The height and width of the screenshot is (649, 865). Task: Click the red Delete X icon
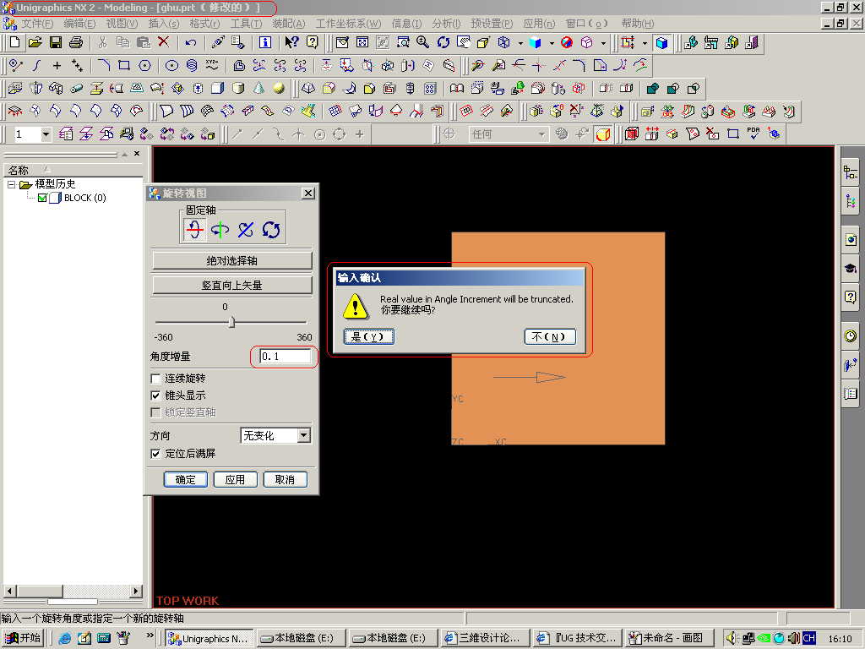[163, 42]
